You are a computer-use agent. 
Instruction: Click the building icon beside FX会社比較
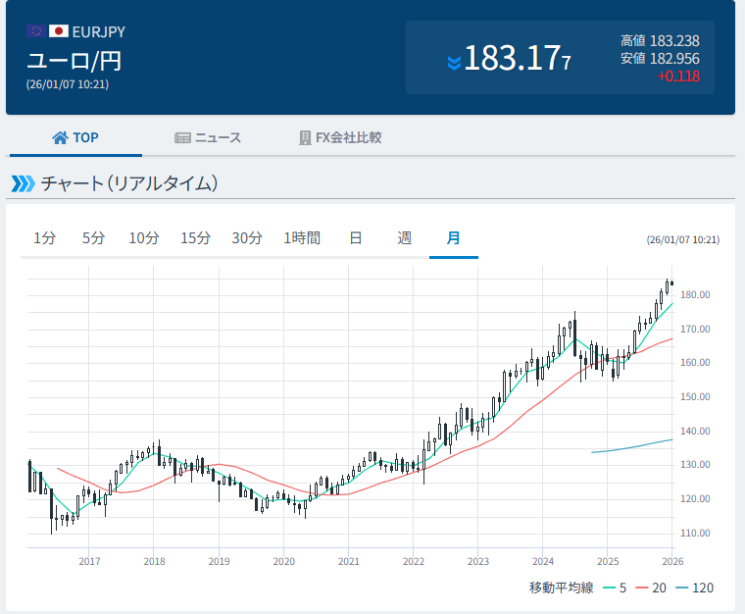[x=305, y=137]
